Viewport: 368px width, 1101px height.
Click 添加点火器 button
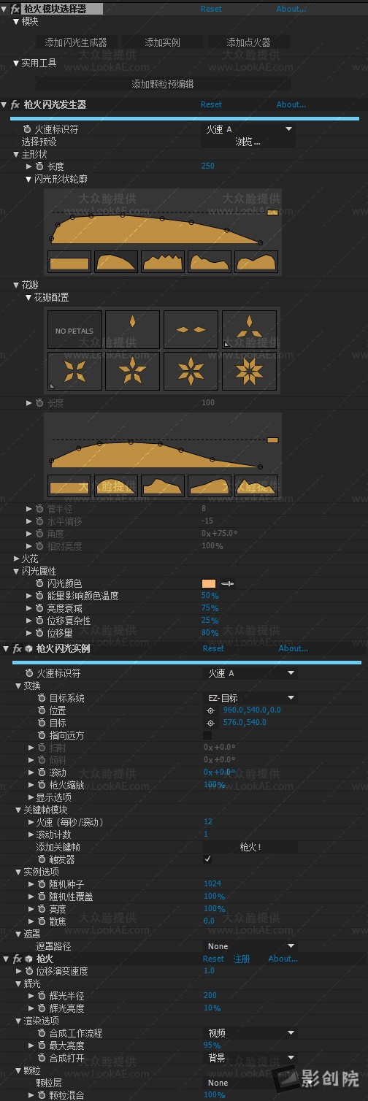[x=248, y=42]
